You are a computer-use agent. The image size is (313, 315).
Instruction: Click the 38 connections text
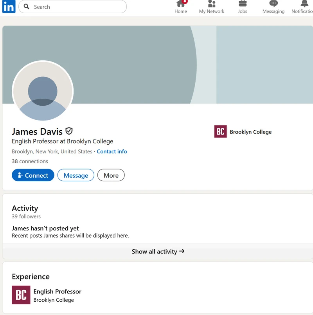pyautogui.click(x=30, y=161)
